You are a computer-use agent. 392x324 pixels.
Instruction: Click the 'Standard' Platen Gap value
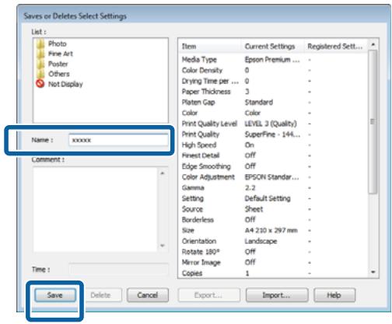click(x=259, y=103)
